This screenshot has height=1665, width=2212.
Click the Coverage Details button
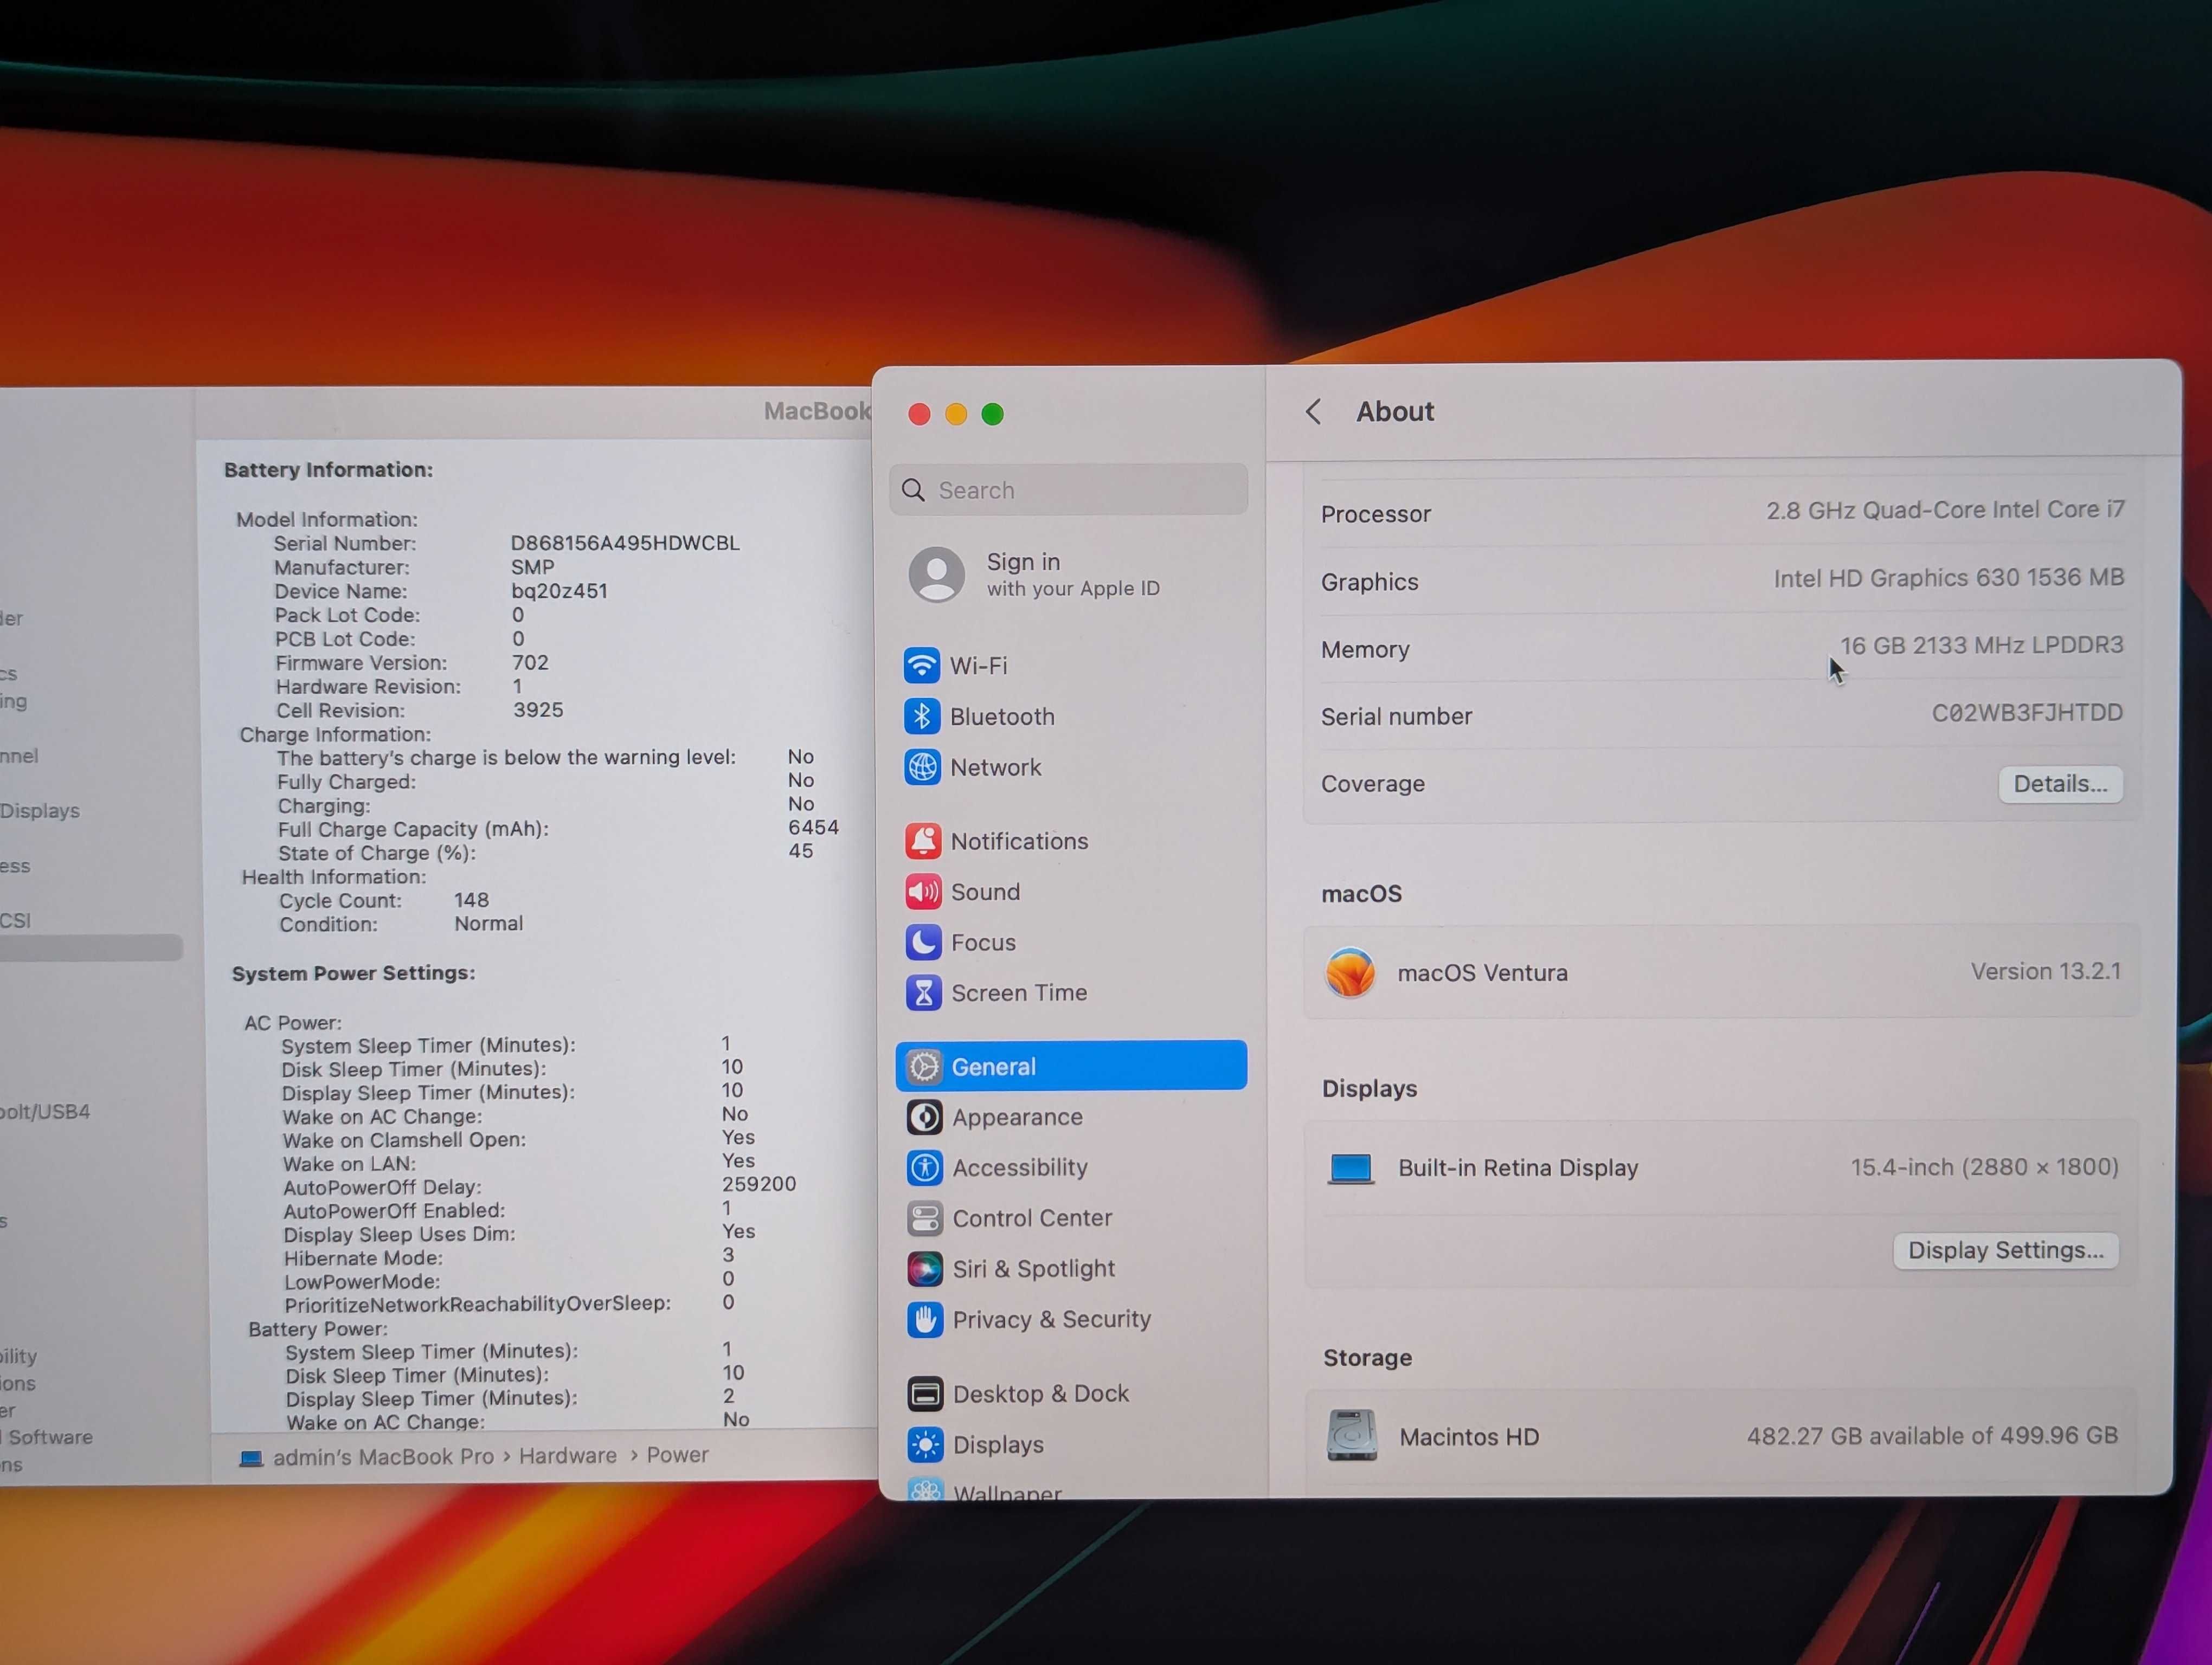(x=2060, y=784)
